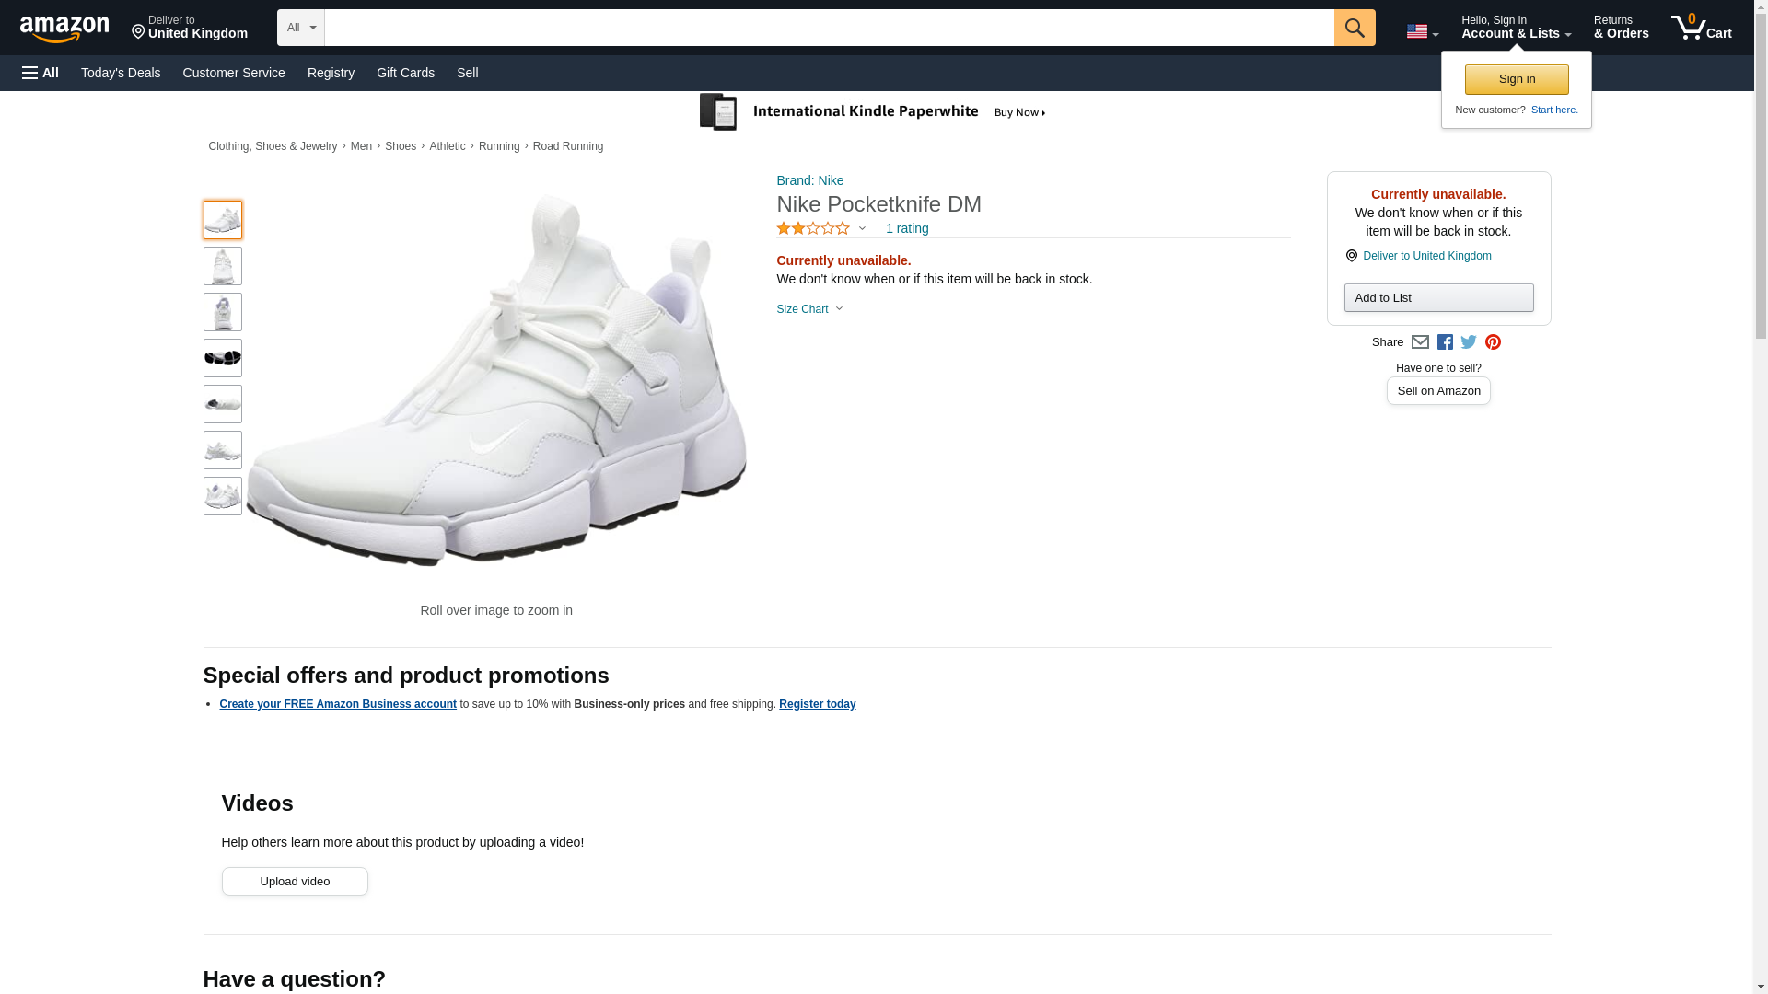Expand the Size Chart
Screen dimensions: 1768x994
click(x=809, y=309)
